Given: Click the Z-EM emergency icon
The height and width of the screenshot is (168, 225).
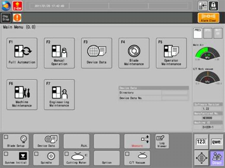Looking at the screenshot, I should [18, 6].
